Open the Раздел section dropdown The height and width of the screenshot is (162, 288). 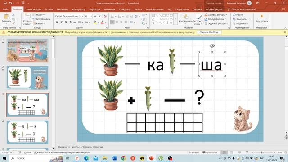[39, 23]
